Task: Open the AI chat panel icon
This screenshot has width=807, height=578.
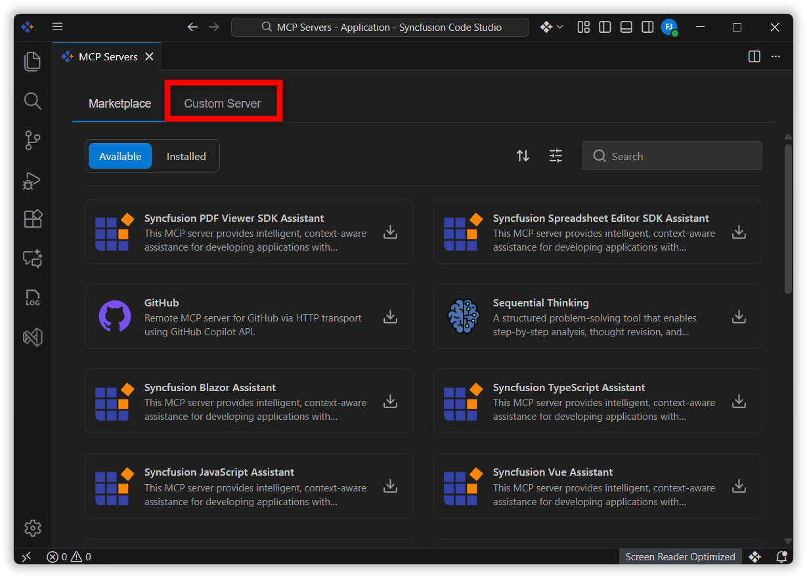Action: [32, 258]
